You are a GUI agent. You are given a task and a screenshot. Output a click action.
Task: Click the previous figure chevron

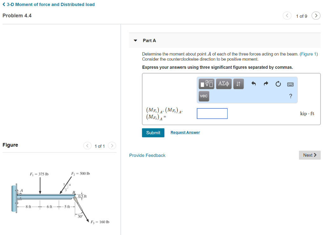tap(87, 146)
